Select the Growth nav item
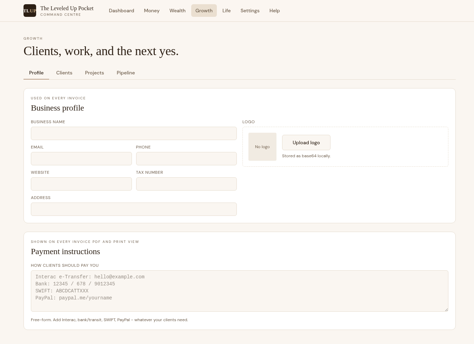This screenshot has width=474, height=344. (x=204, y=11)
